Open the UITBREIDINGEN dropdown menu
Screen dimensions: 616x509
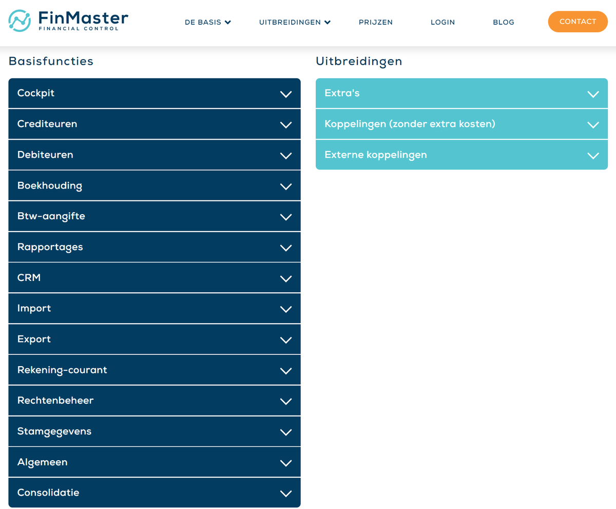[x=294, y=22]
